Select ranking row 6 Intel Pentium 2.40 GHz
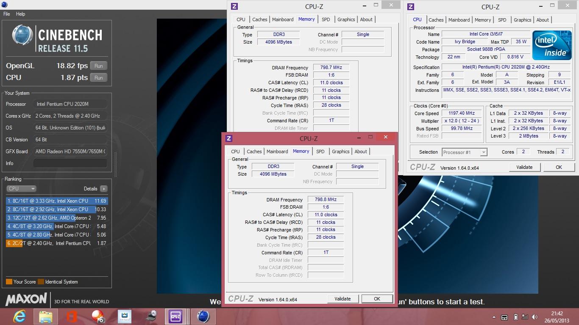Viewport: 579px width, 325px height. coord(57,243)
